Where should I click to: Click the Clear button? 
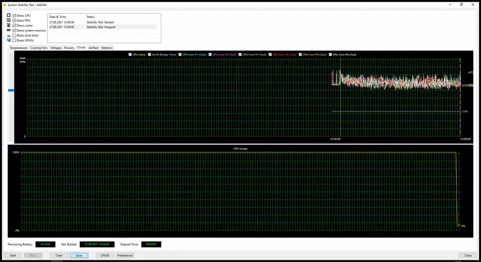click(59, 255)
